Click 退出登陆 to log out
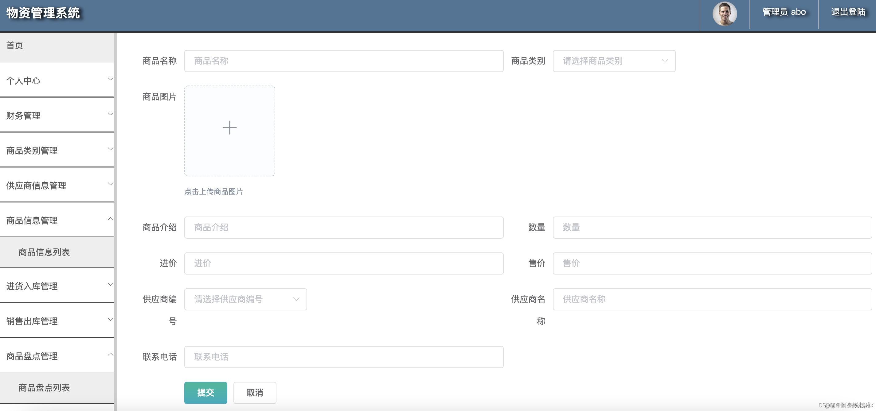Screen dimensions: 876x411 pyautogui.click(x=848, y=12)
